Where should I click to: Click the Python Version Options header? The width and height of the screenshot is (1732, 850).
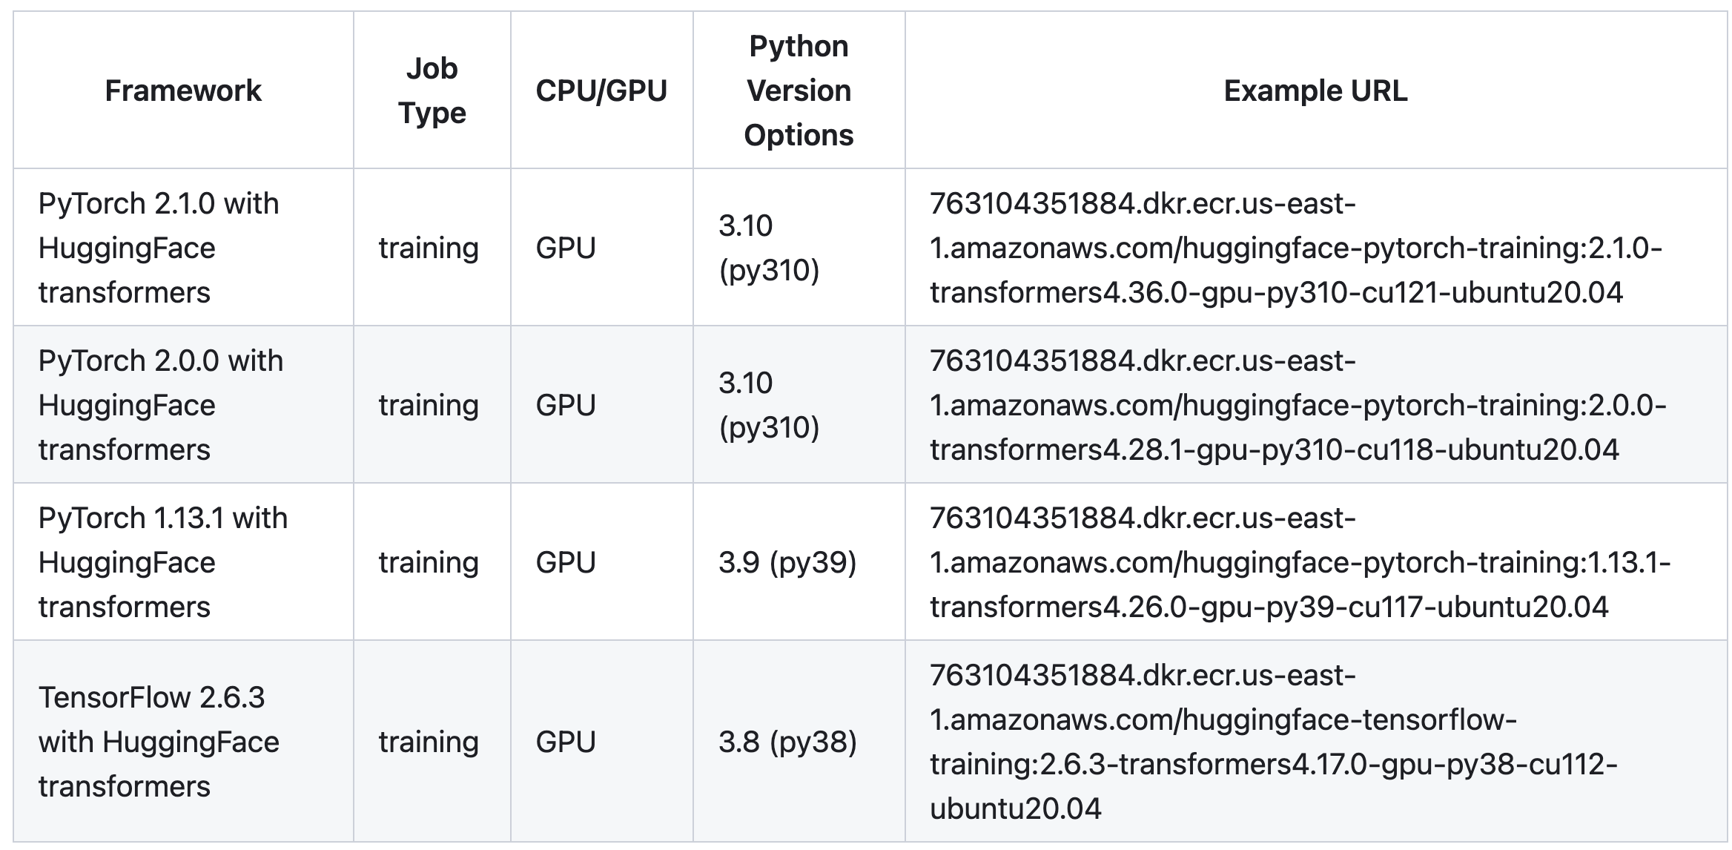[799, 91]
